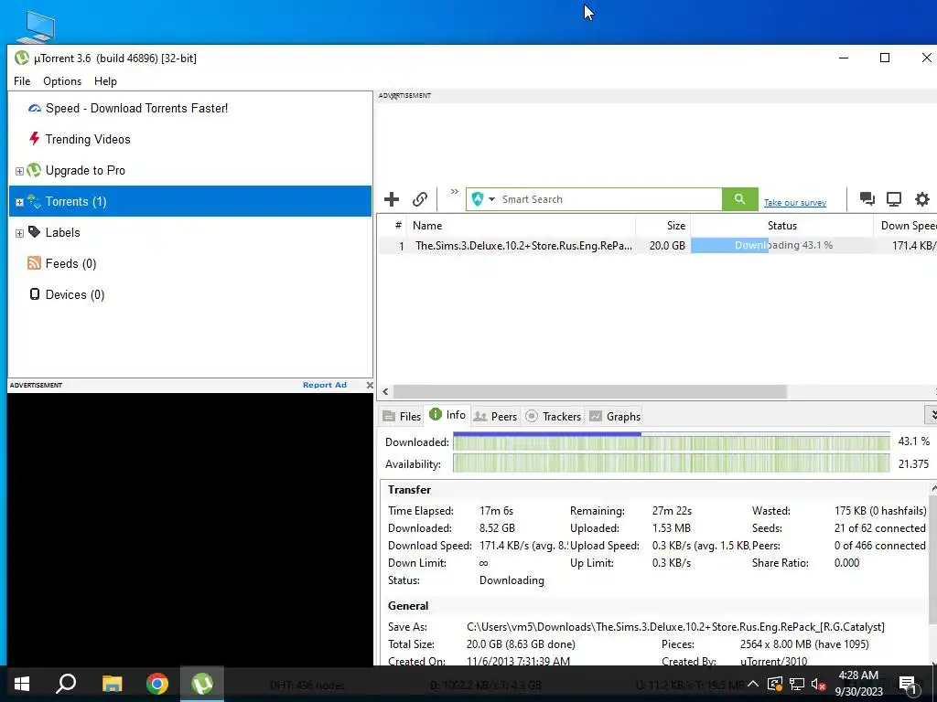Switch to the Trackers tab

554,416
